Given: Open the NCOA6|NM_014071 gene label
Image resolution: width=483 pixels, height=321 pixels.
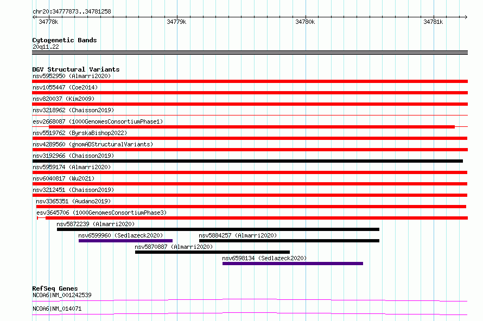Looking at the screenshot, I should (57, 309).
